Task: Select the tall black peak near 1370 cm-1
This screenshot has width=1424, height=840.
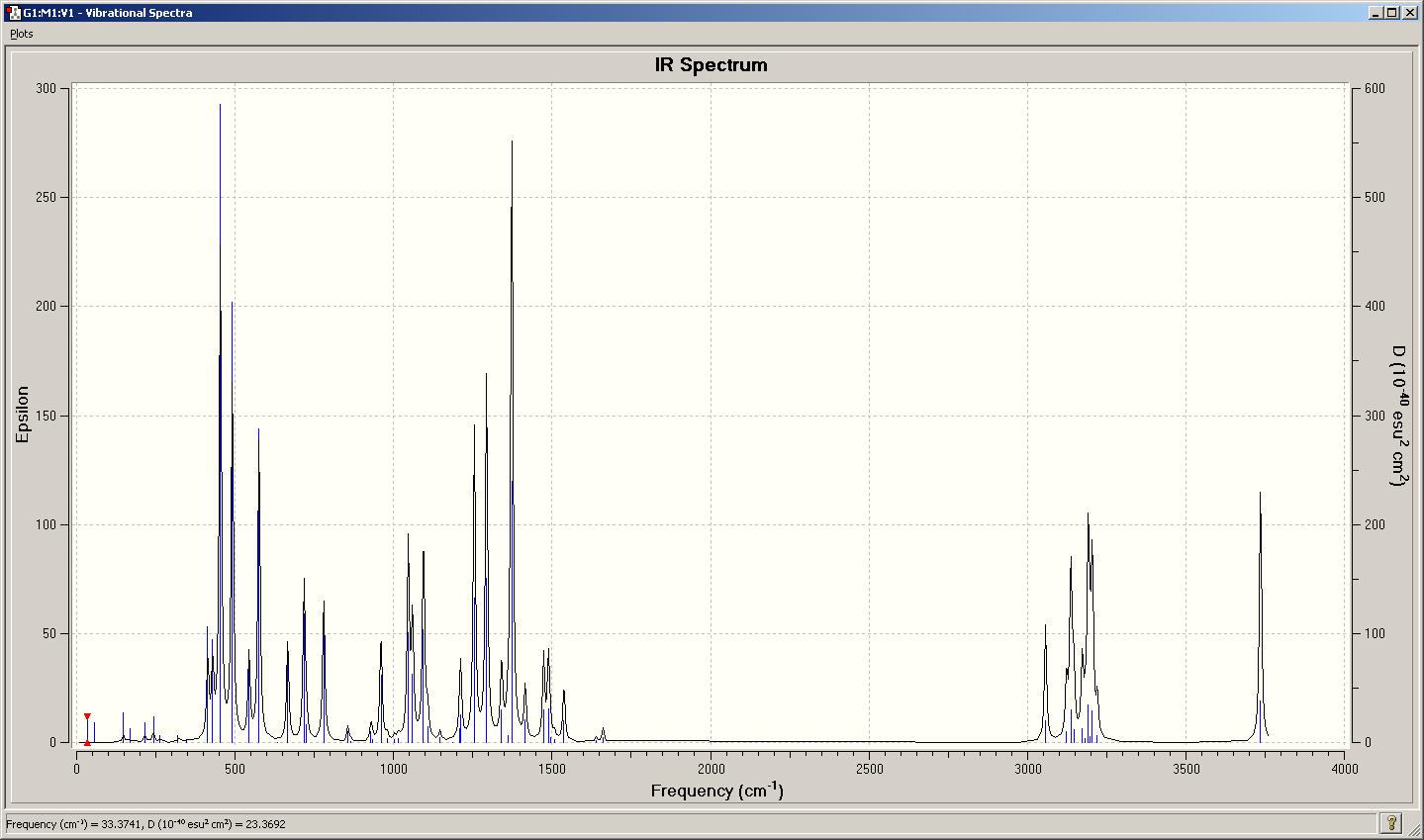Action: tap(512, 440)
